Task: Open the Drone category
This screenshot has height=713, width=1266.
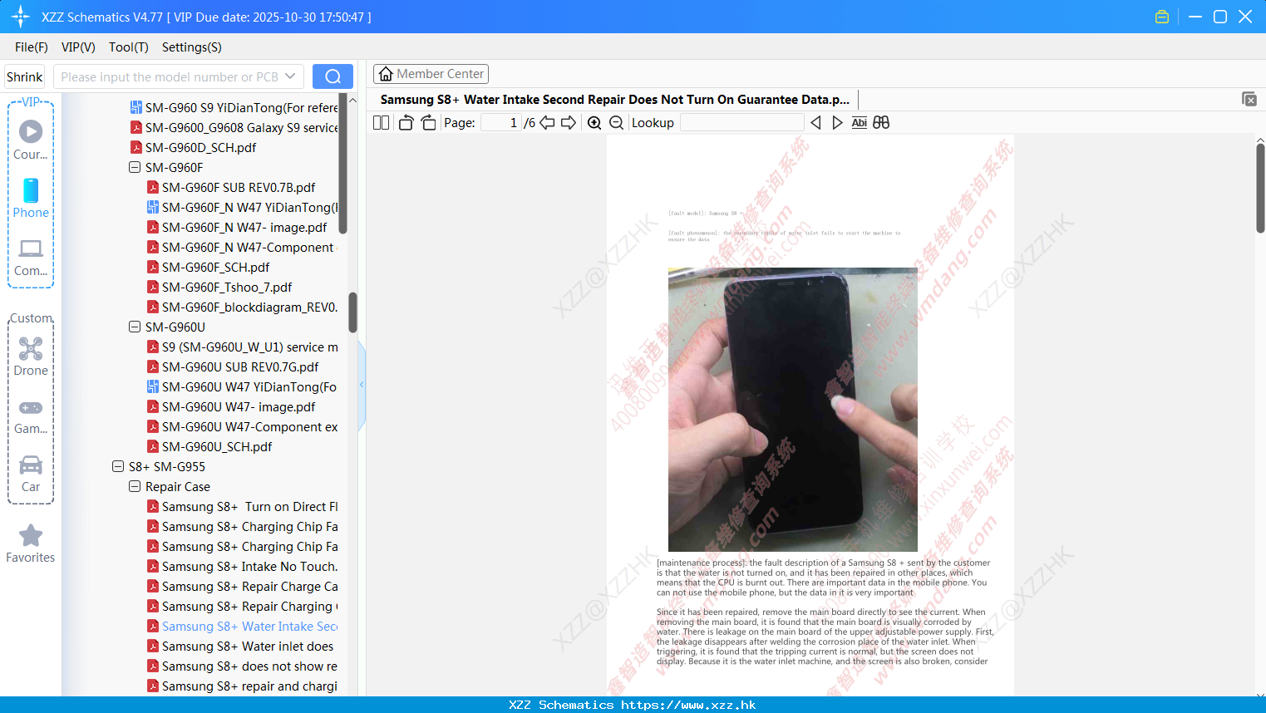Action: pyautogui.click(x=31, y=356)
